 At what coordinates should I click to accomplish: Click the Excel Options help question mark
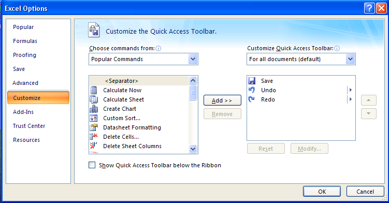pyautogui.click(x=369, y=8)
